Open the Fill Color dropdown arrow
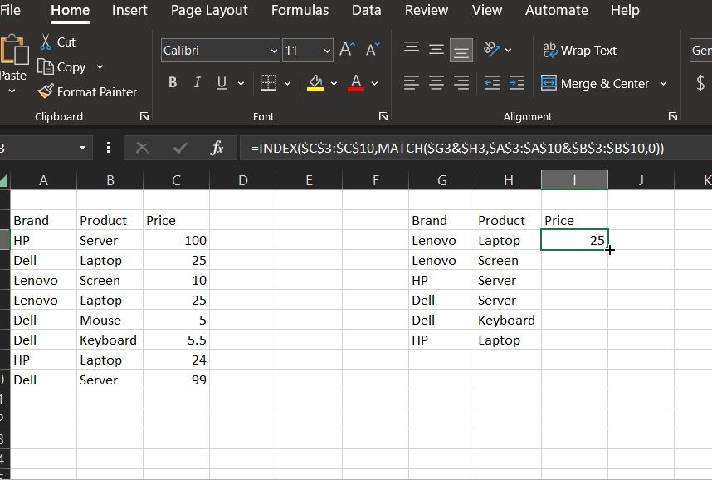712x480 pixels. point(332,83)
